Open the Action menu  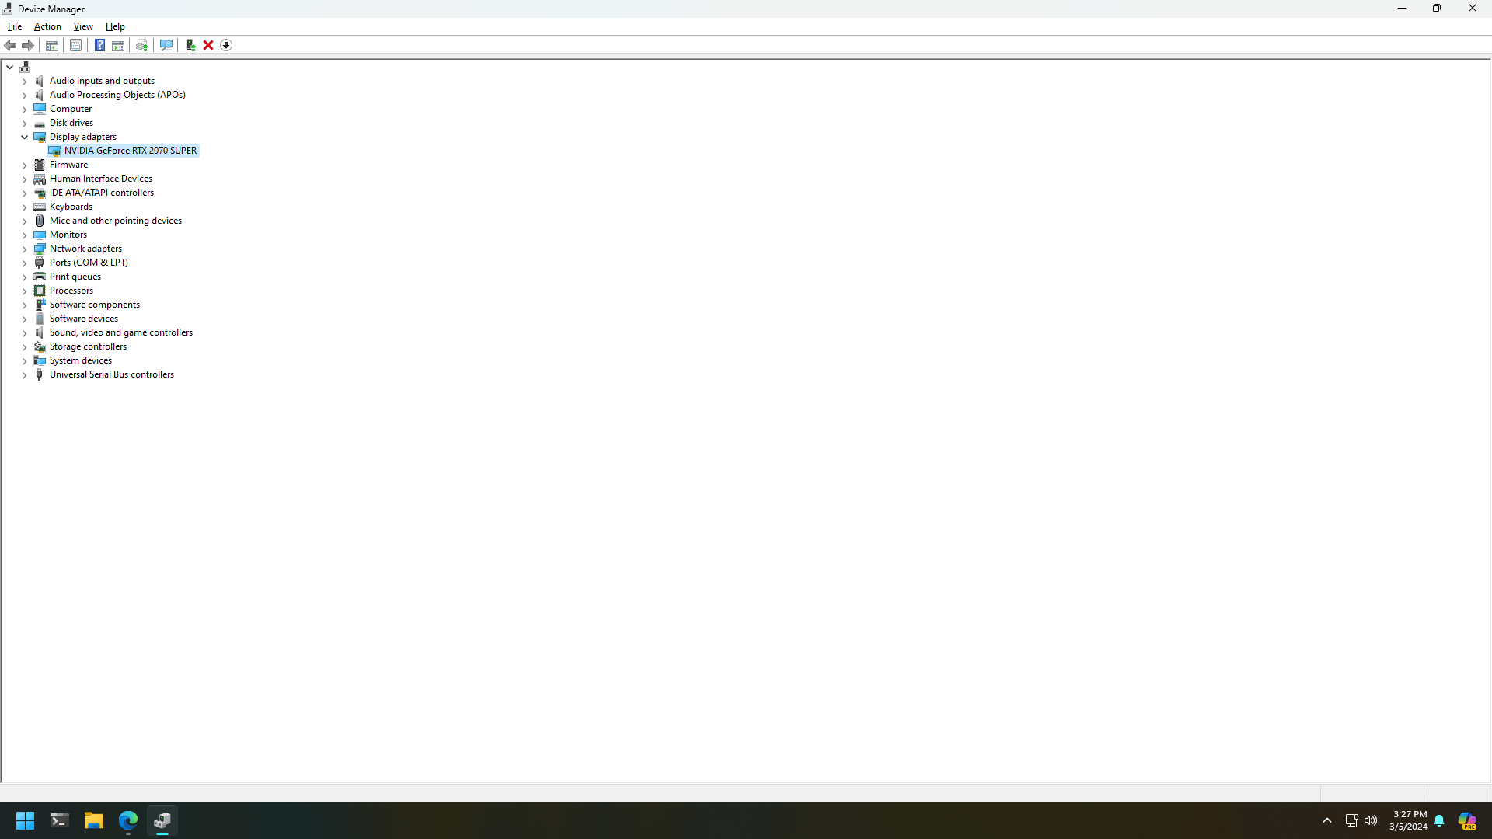(47, 26)
